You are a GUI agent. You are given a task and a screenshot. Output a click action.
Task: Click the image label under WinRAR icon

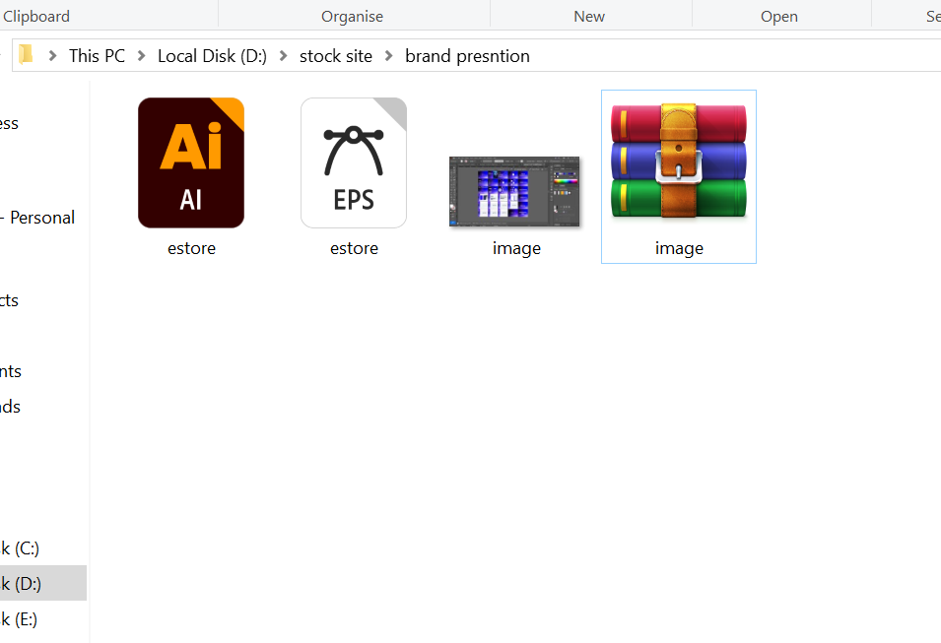pos(679,248)
